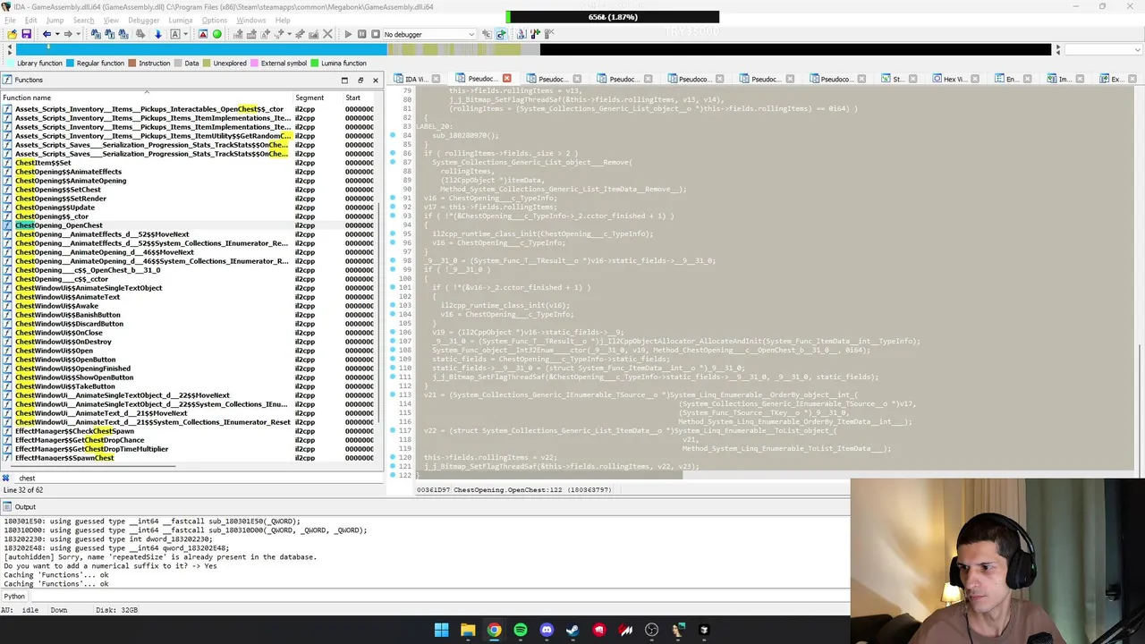Screen dimensions: 1145x644
Task: Jump forward with the right arrow icon
Action: 67,34
